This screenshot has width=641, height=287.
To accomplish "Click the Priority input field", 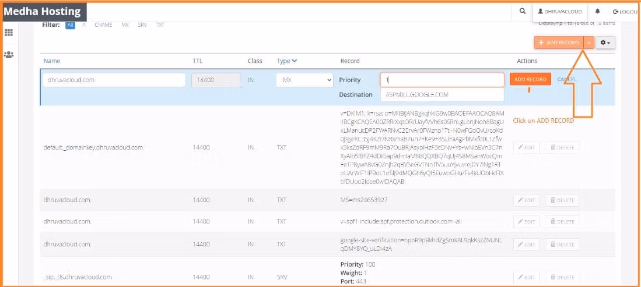I will pyautogui.click(x=442, y=80).
